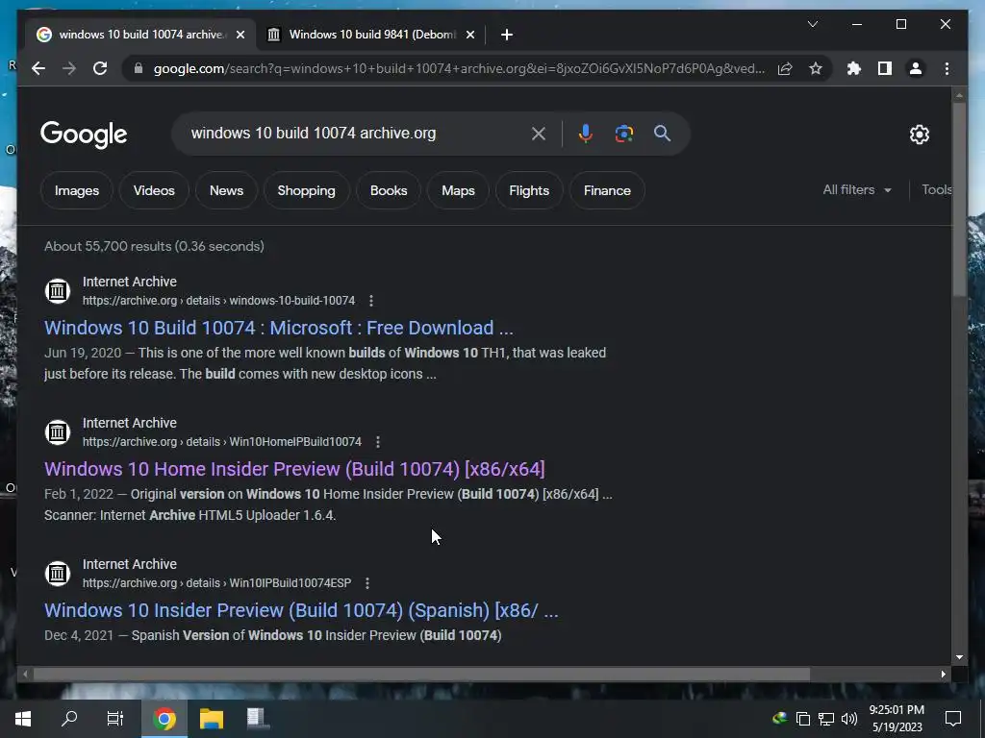
Task: Click the vertical scrollbar thumb
Action: coord(959,198)
